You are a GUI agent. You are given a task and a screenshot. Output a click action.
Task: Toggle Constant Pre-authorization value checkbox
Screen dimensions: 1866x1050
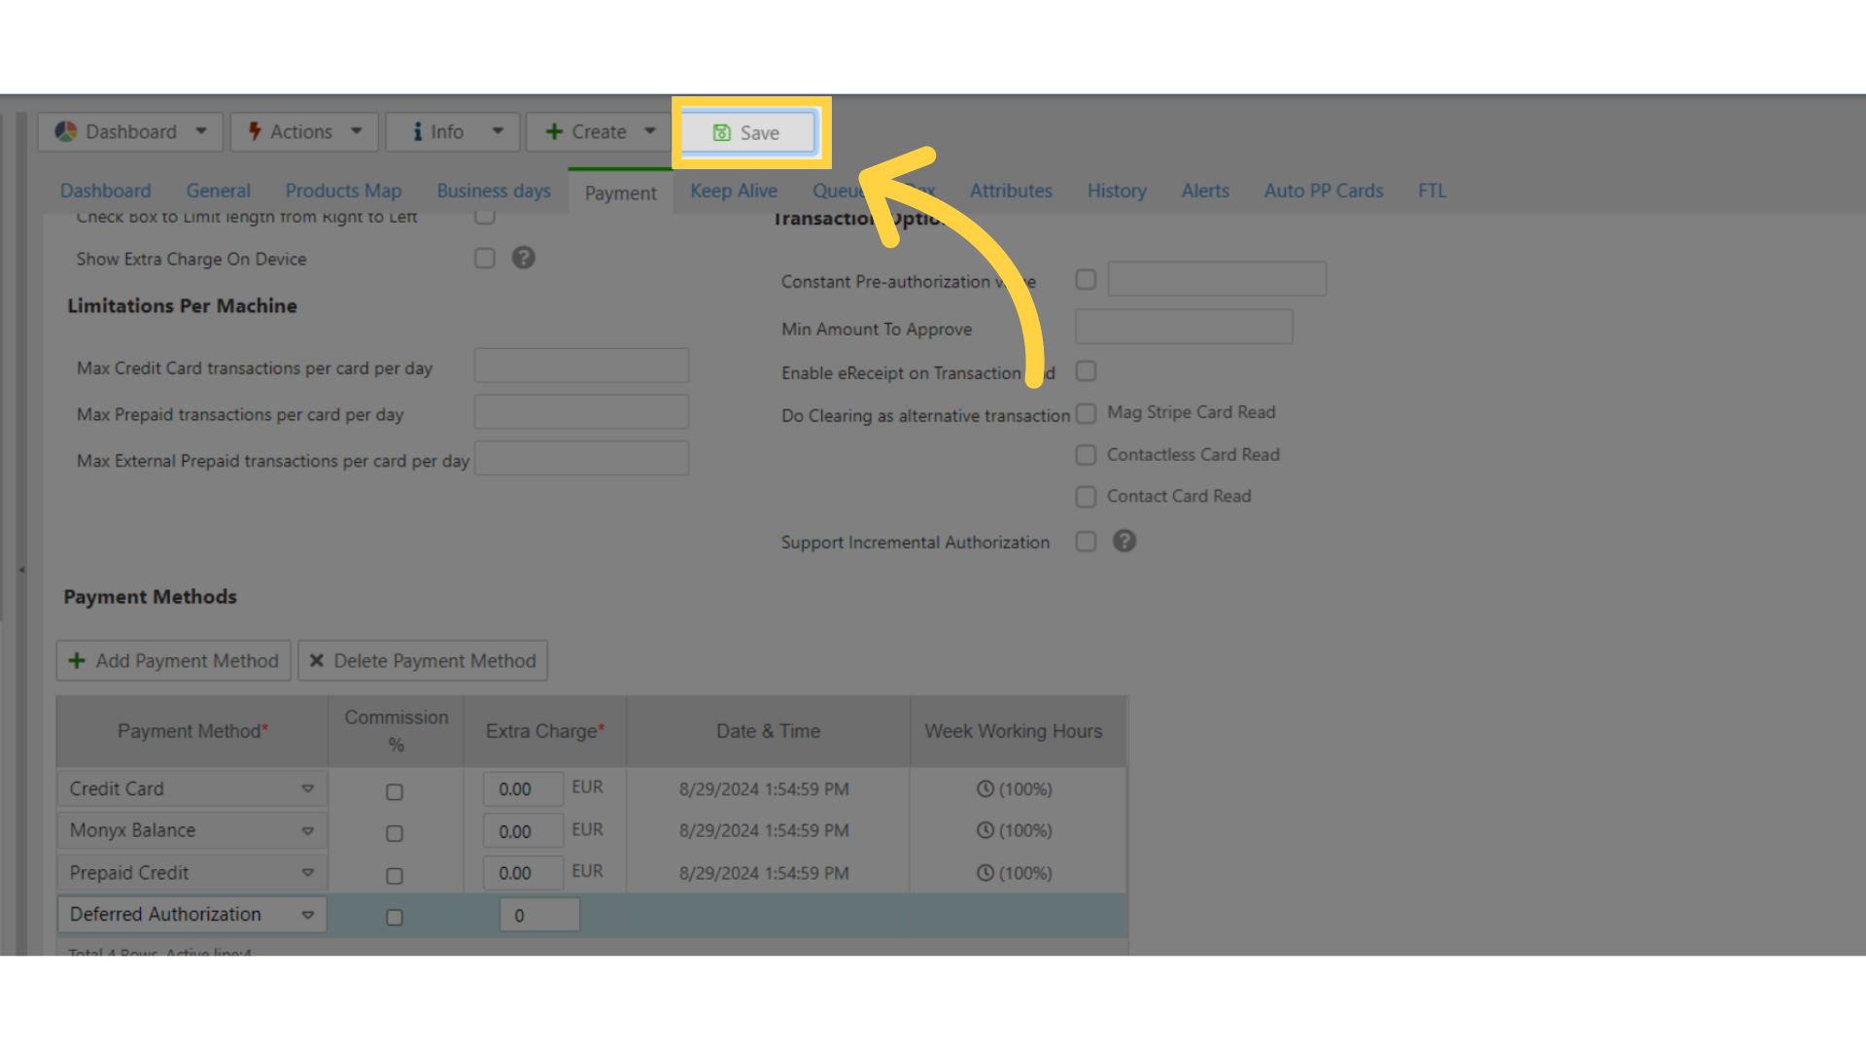click(x=1086, y=279)
